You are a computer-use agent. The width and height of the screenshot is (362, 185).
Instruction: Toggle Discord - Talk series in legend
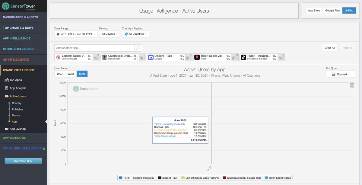coord(168,178)
